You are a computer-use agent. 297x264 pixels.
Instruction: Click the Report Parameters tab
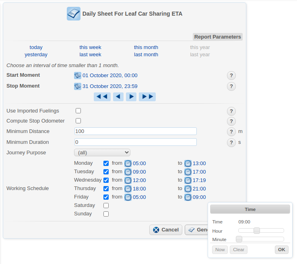pyautogui.click(x=217, y=37)
